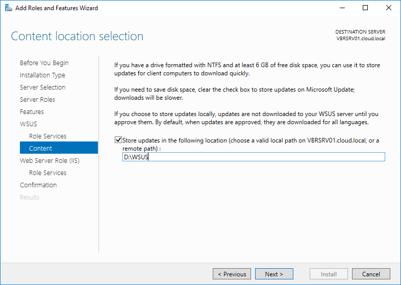The height and width of the screenshot is (285, 401).
Task: Open the Installation Type step
Action: (42, 75)
